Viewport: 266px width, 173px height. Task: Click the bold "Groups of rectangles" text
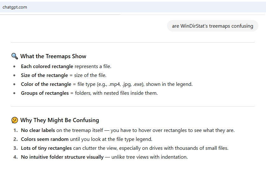[45, 93]
